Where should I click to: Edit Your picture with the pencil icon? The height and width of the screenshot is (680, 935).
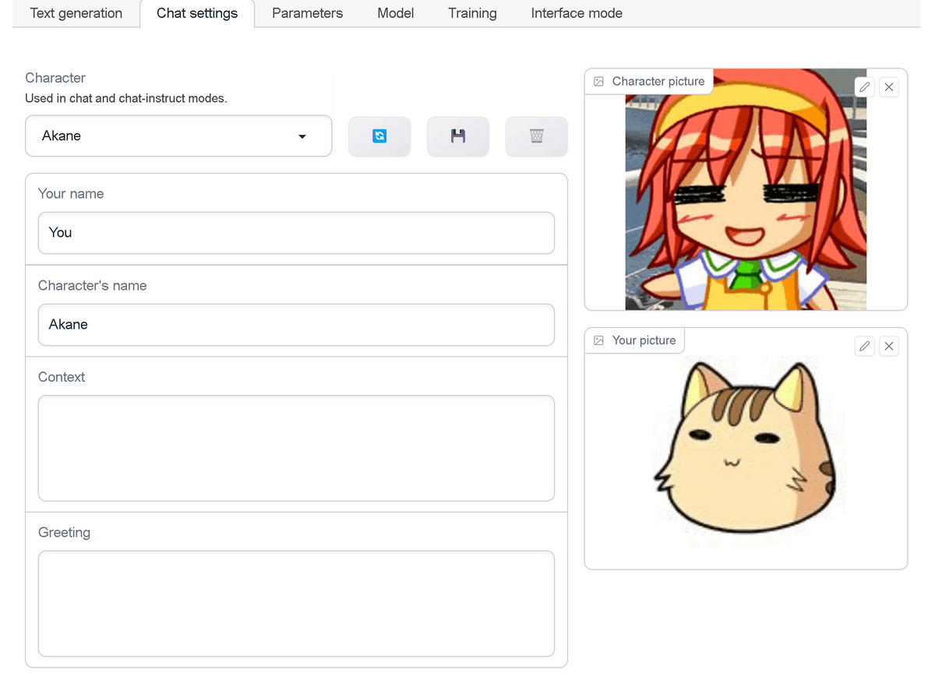point(864,347)
